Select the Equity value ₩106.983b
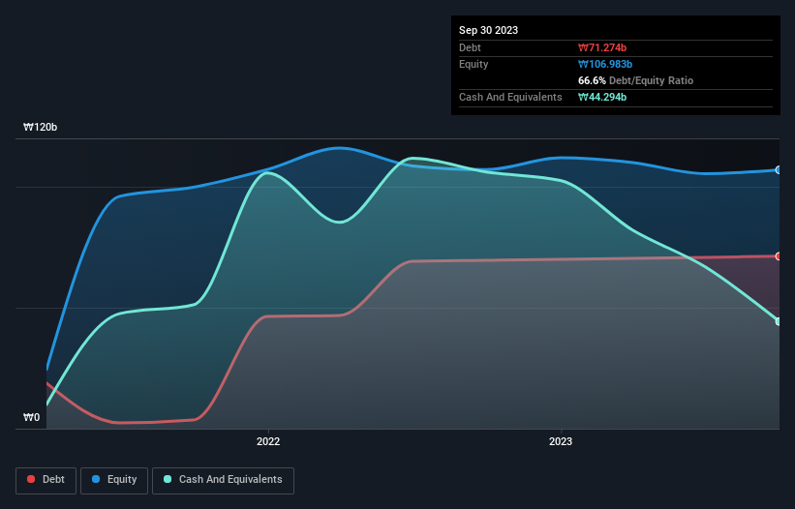The height and width of the screenshot is (509, 795). 605,64
